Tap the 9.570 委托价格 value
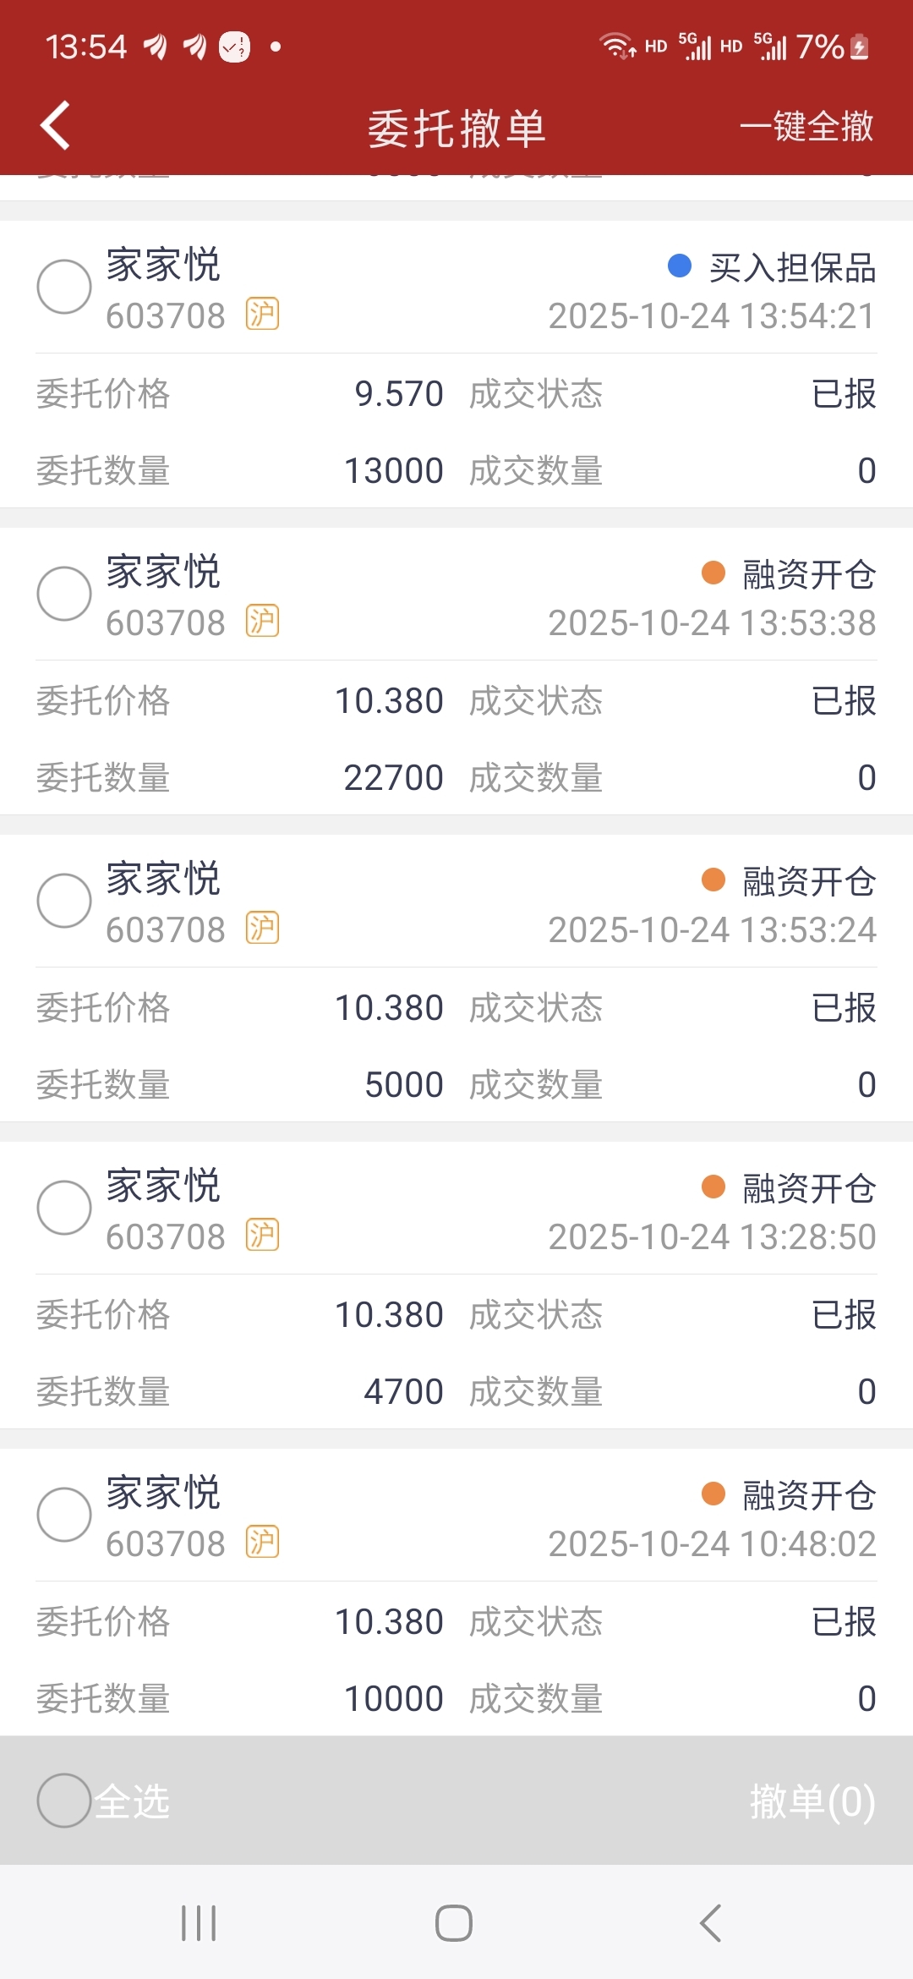The height and width of the screenshot is (1979, 913). (x=398, y=394)
